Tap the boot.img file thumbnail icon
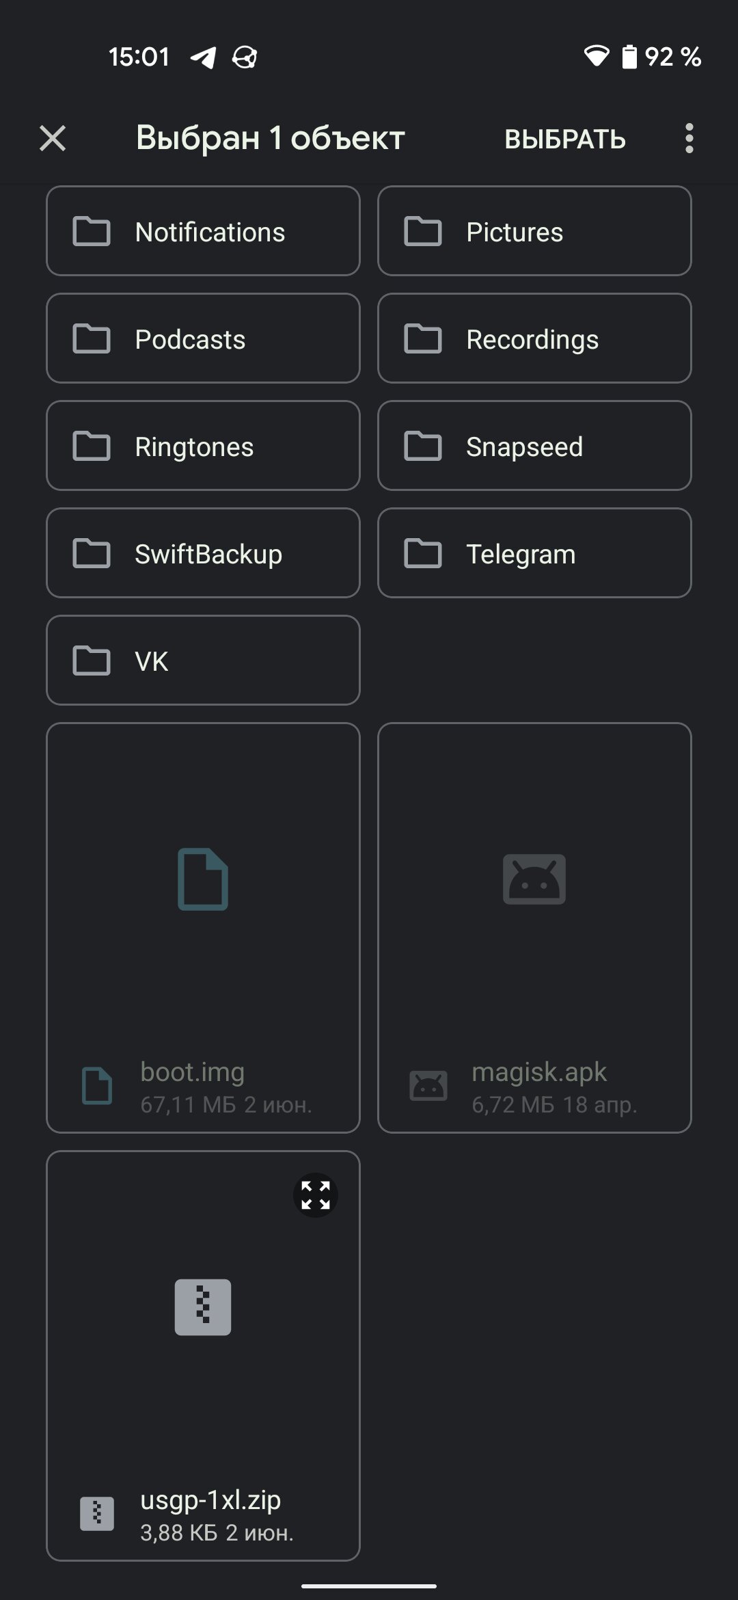 click(203, 879)
